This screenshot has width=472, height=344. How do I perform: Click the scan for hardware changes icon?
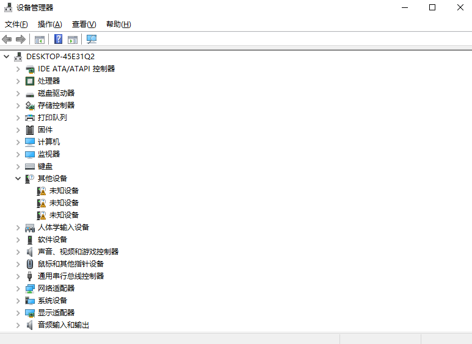[x=92, y=40]
